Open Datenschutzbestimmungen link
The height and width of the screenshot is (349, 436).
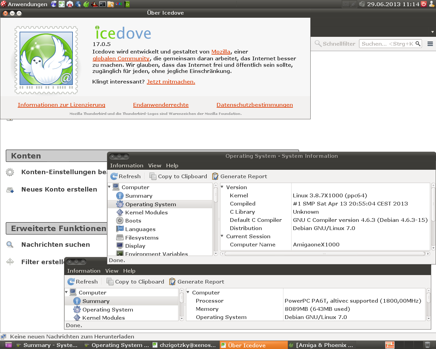(254, 105)
